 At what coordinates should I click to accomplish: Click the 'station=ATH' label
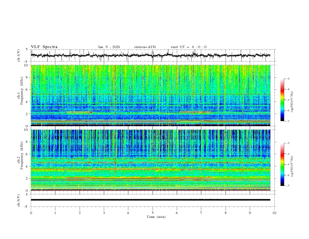[x=145, y=47]
